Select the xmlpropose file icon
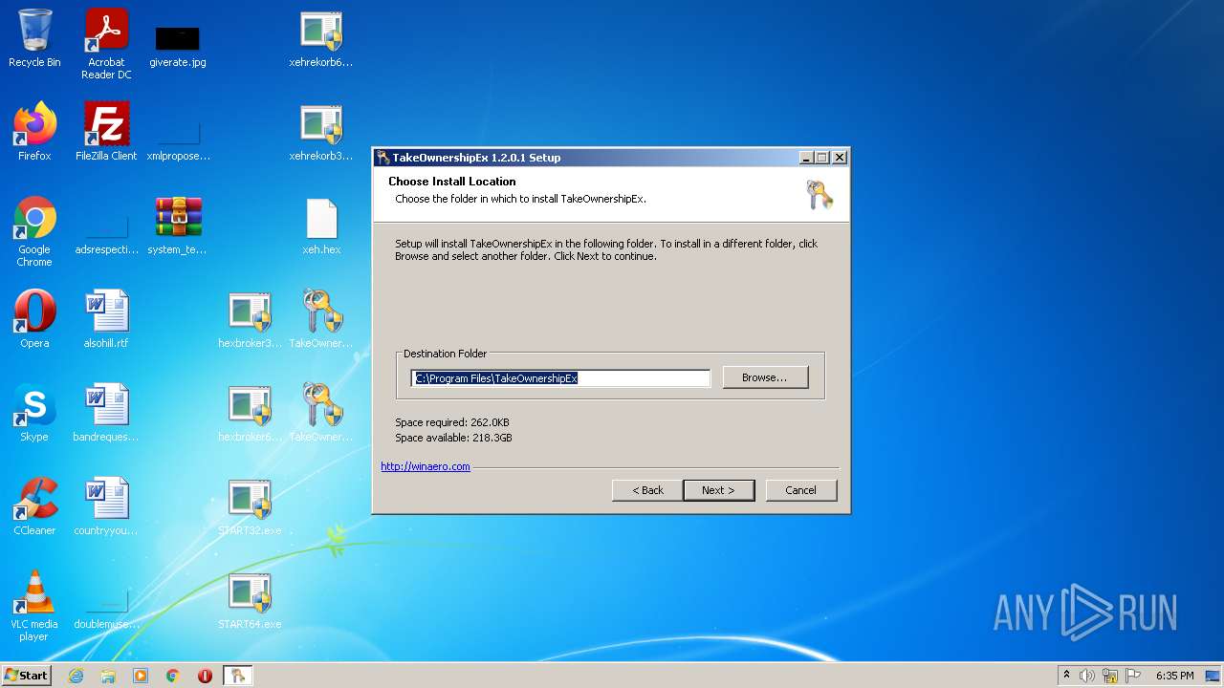Image resolution: width=1224 pixels, height=688 pixels. [178, 139]
